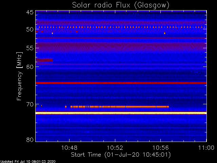This screenshot has height=163, width=217.
Task: Click the 45 frequency axis label
Action: (x=30, y=12)
